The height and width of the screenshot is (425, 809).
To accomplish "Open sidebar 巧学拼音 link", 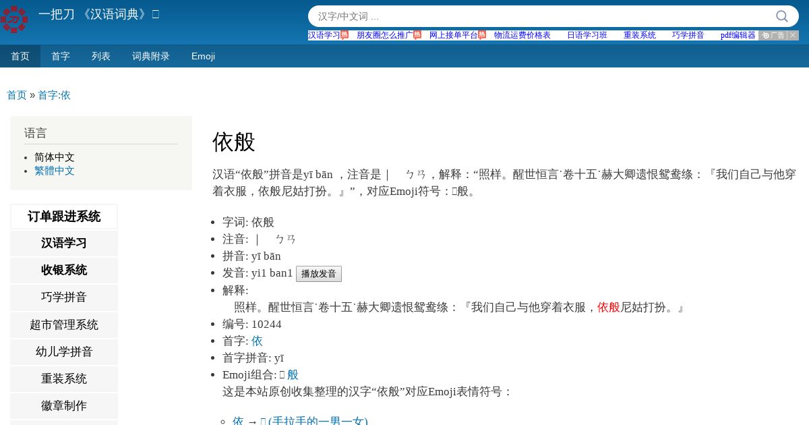I will point(64,297).
